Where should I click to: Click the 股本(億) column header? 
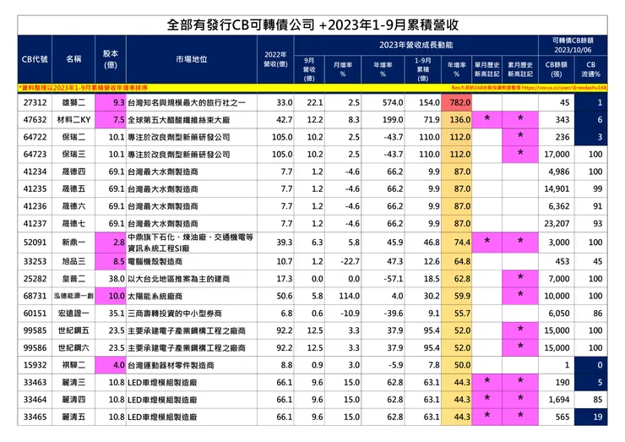[x=111, y=59]
